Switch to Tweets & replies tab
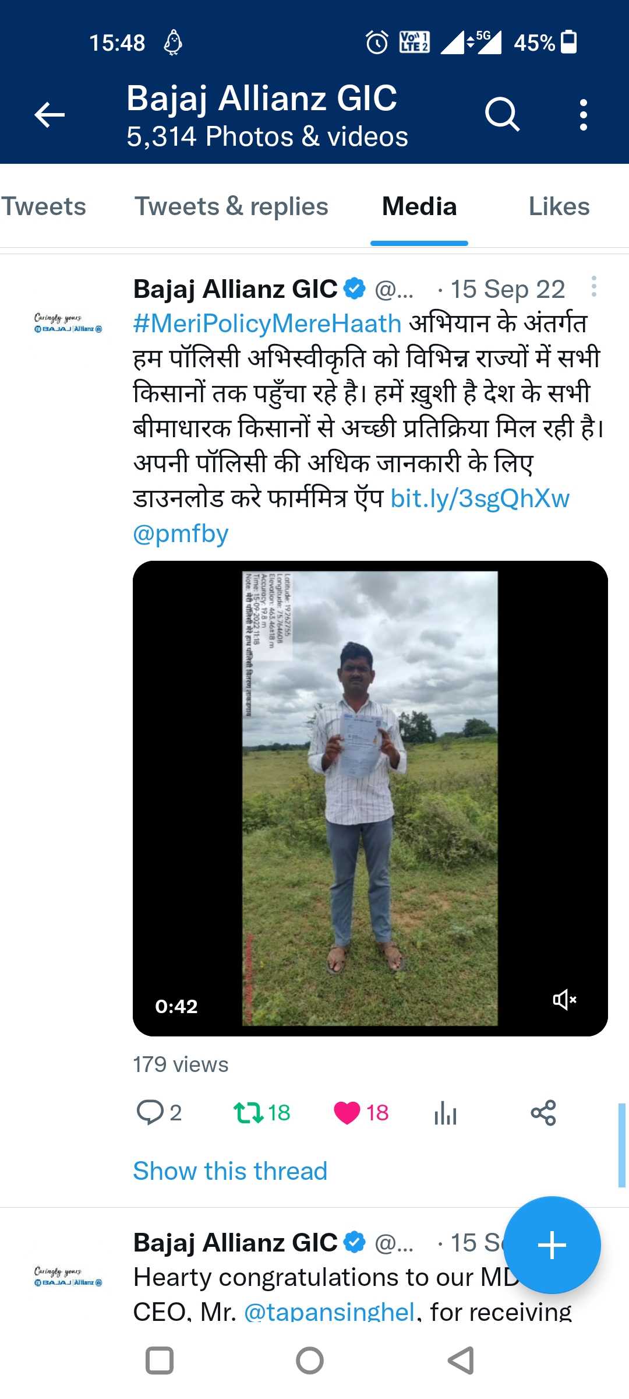 point(231,207)
